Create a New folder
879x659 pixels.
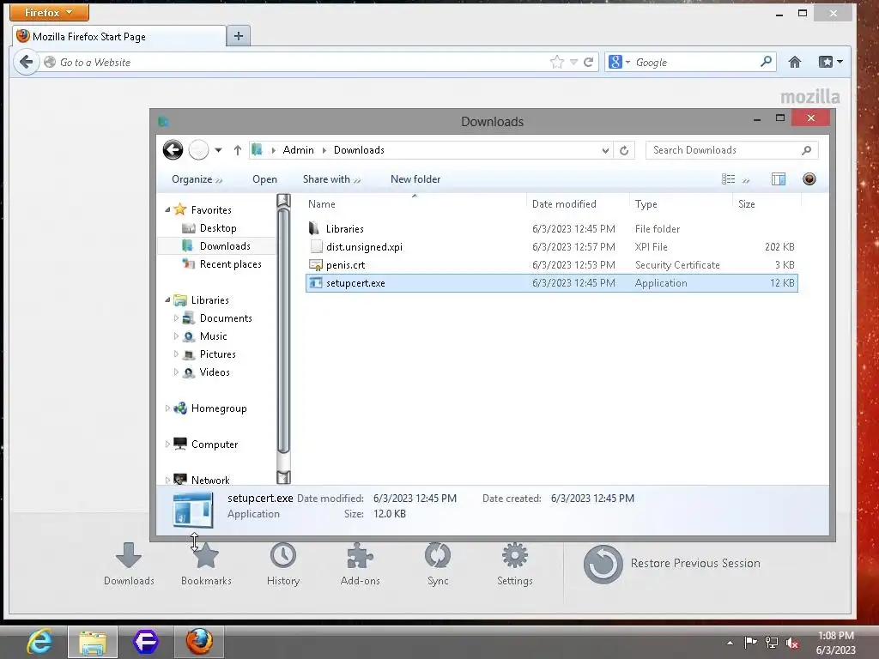pyautogui.click(x=415, y=179)
